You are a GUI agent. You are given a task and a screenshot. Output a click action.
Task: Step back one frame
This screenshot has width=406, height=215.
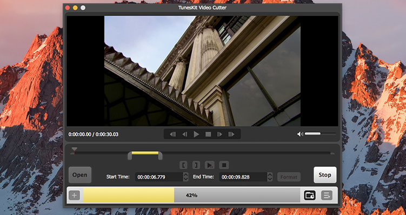coord(184,134)
